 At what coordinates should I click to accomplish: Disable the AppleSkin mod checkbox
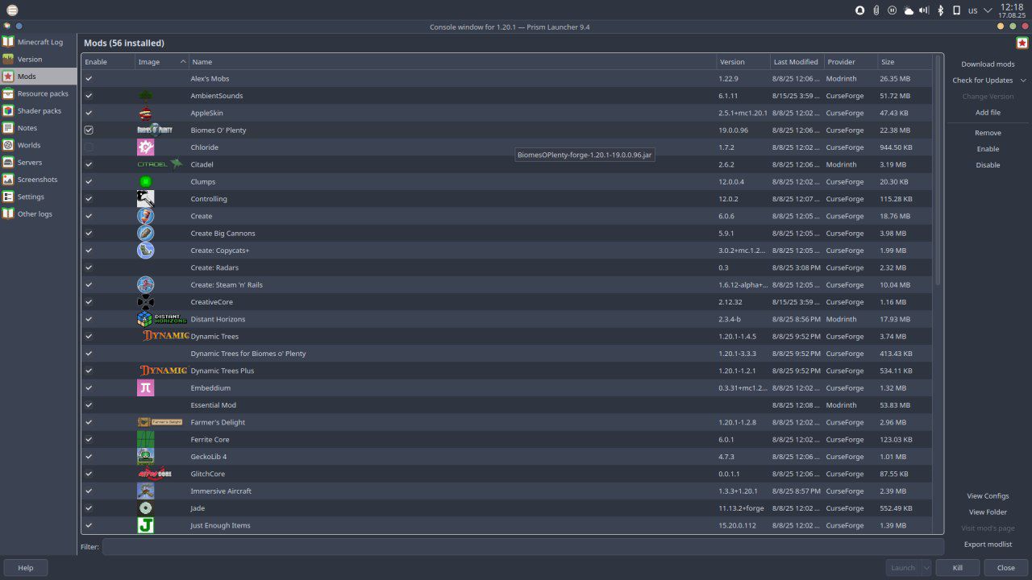(x=89, y=113)
